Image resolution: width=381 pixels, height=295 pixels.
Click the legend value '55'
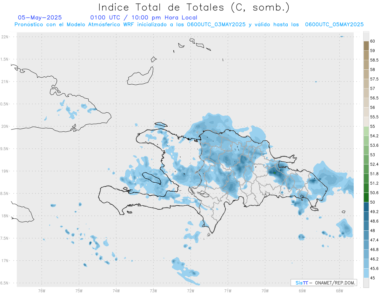tap(372, 126)
